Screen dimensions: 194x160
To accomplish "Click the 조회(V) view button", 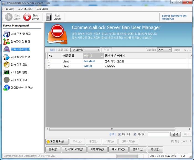I will pyautogui.click(x=77, y=141).
